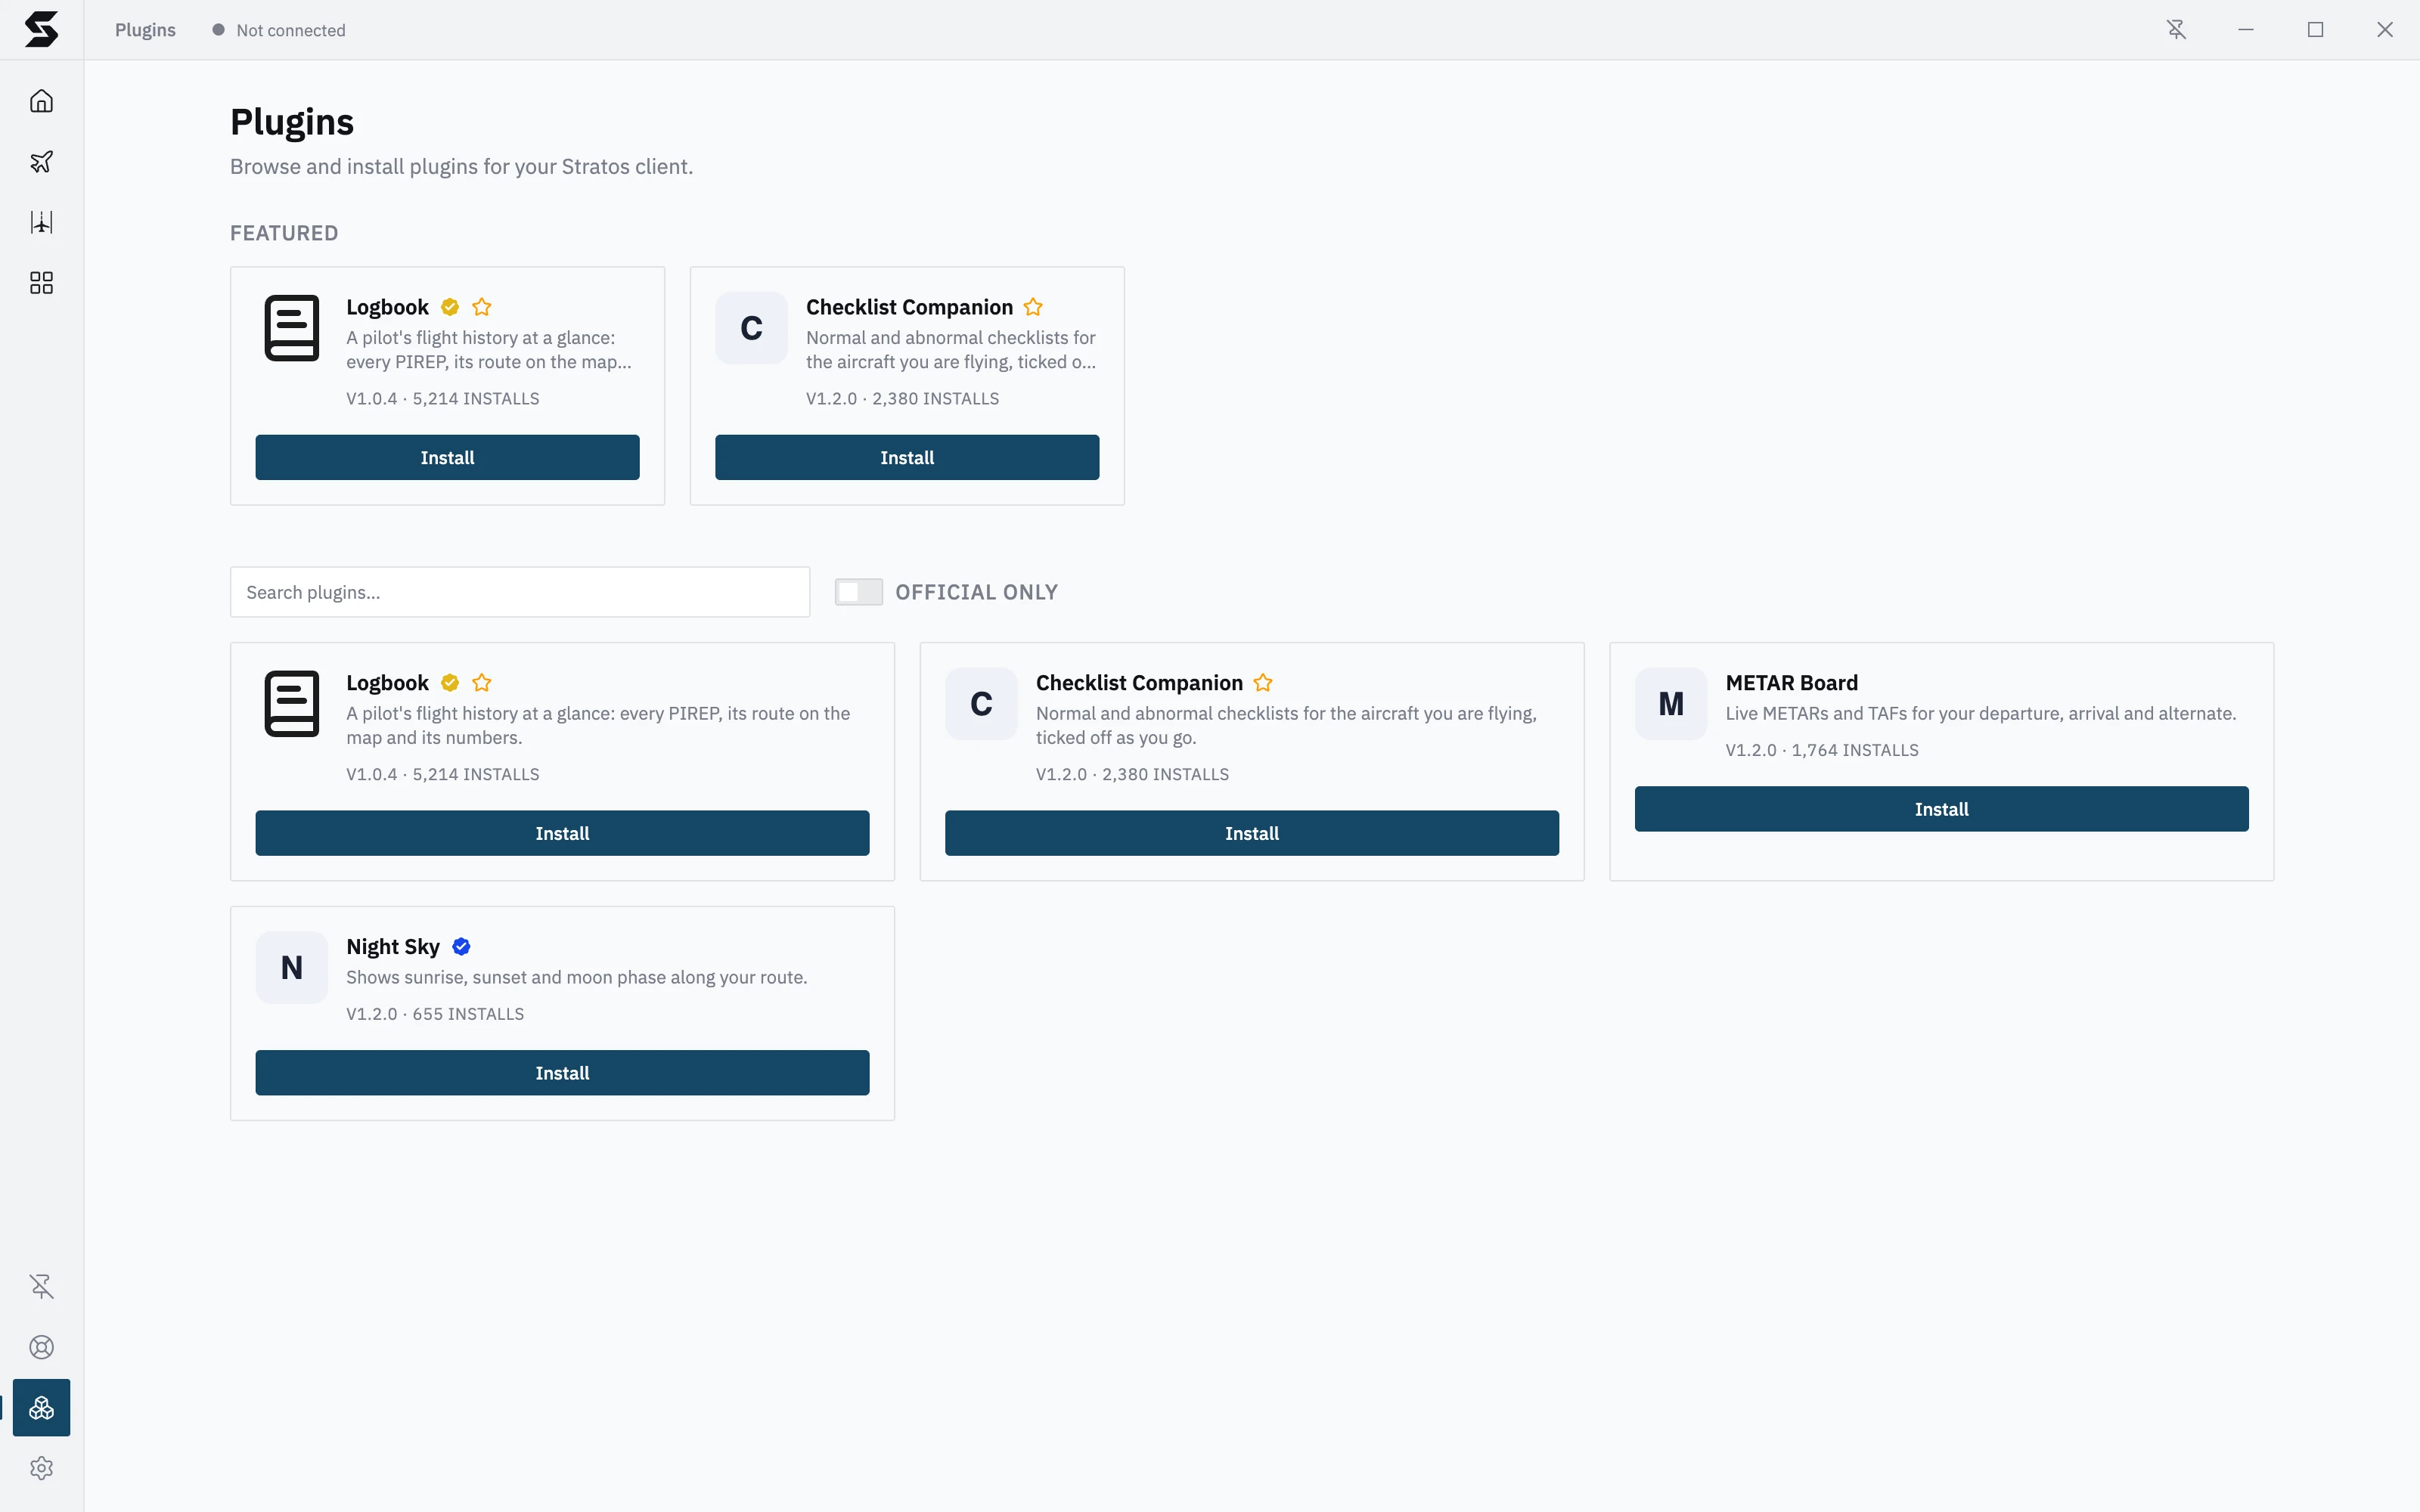The height and width of the screenshot is (1512, 2420).
Task: Click the FEATURED section heading
Action: point(284,233)
